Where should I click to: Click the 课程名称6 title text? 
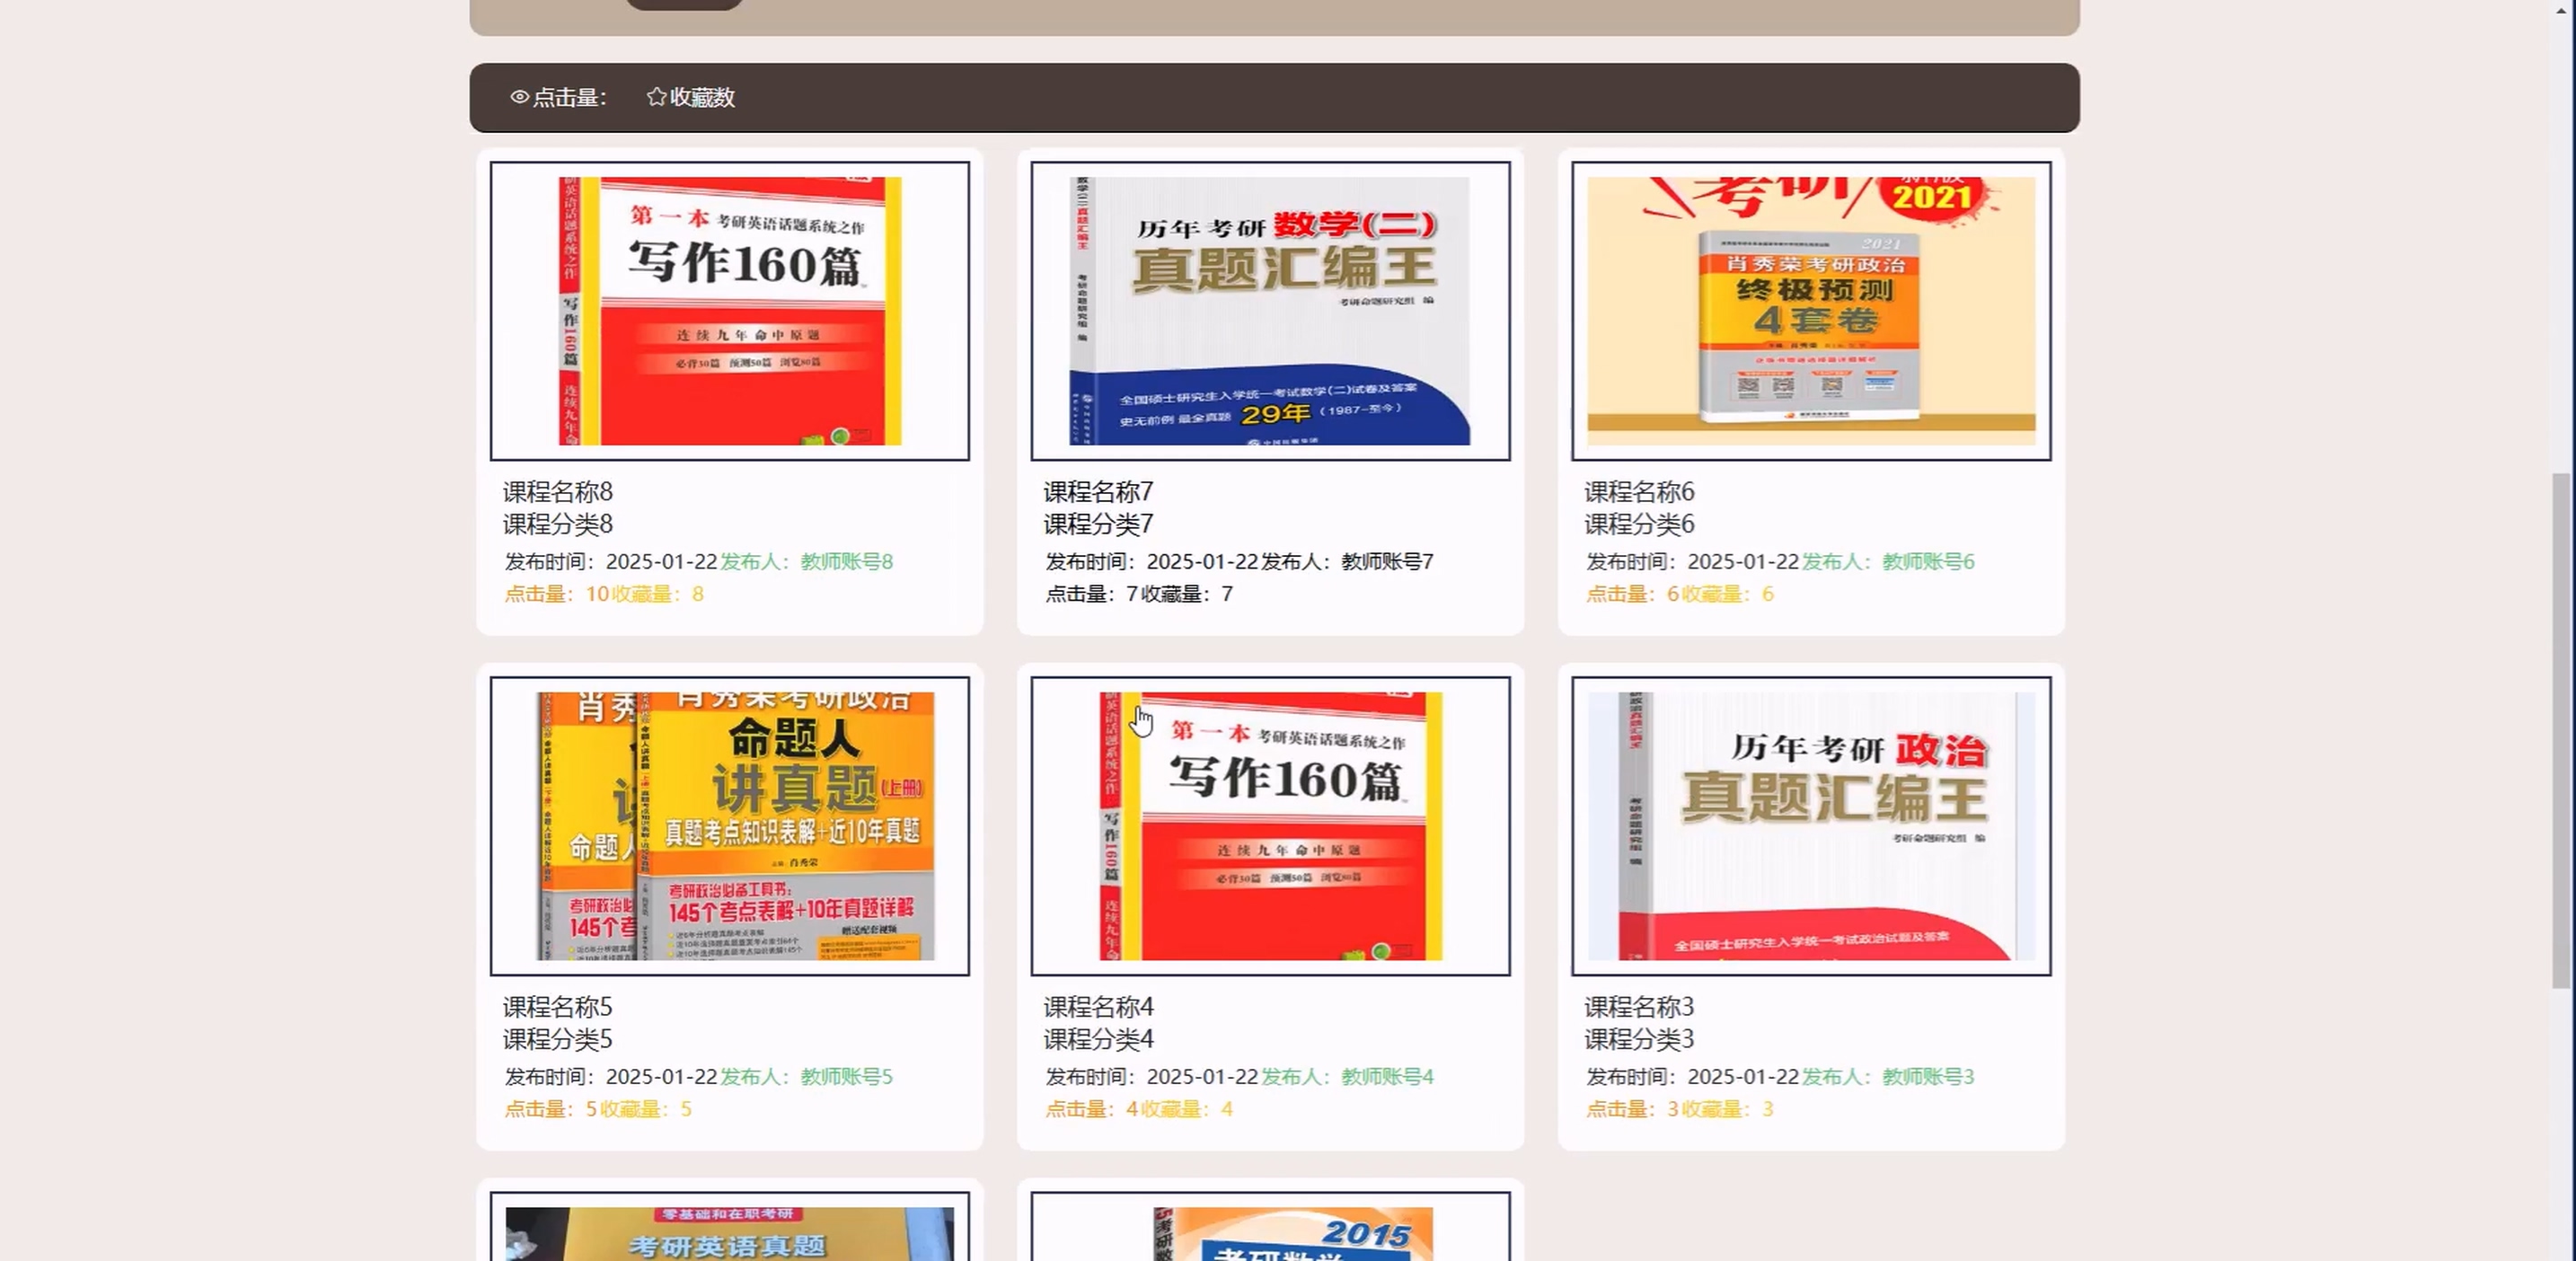[x=1638, y=492]
